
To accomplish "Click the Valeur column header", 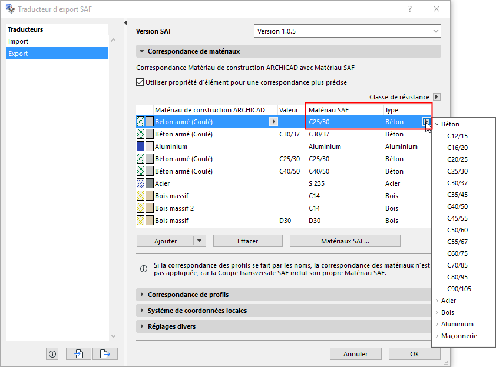I will coord(289,110).
